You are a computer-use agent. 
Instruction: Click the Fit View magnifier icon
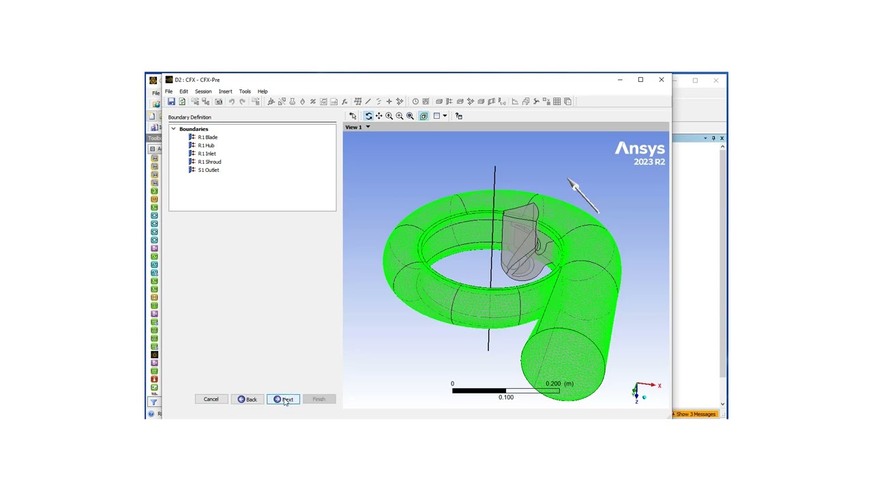point(410,116)
